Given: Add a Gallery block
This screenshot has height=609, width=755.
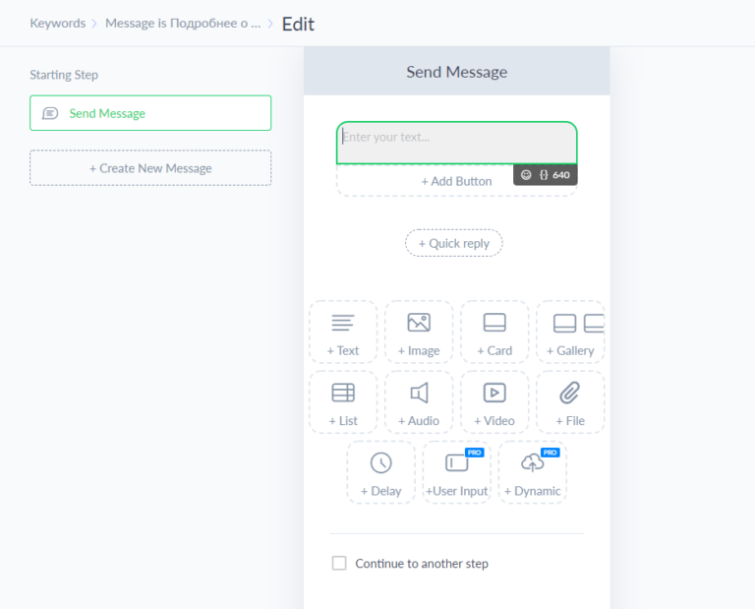Looking at the screenshot, I should (570, 332).
